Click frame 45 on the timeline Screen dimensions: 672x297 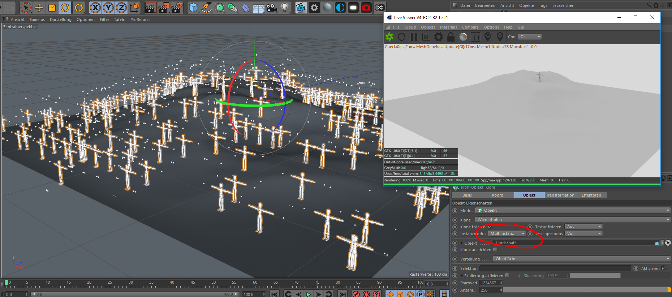tap(193, 282)
